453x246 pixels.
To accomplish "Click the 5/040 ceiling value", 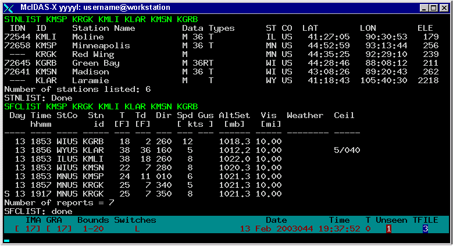I will click(x=347, y=150).
